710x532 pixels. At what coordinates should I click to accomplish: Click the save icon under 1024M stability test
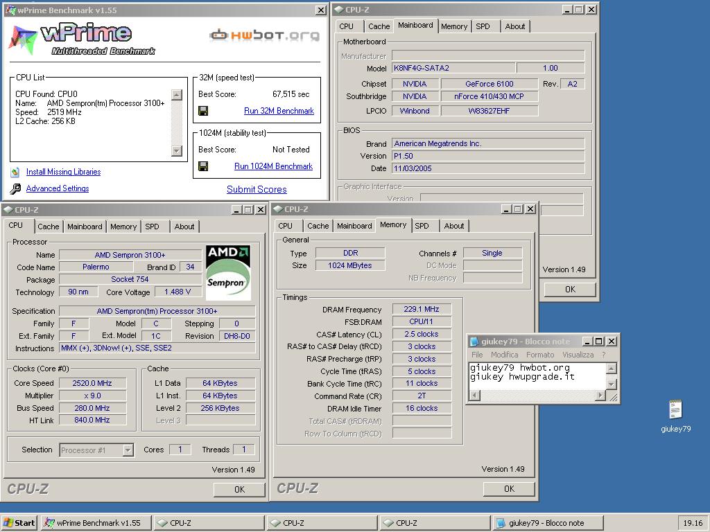click(x=203, y=166)
